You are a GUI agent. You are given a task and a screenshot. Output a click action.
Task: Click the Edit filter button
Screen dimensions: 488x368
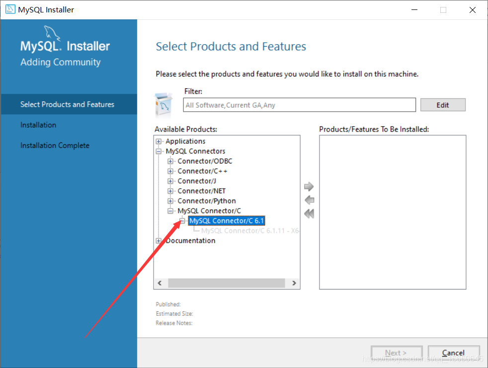point(443,105)
